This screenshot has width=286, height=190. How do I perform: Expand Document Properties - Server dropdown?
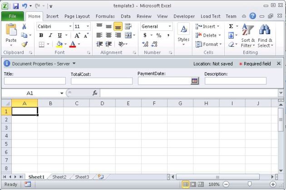point(74,64)
